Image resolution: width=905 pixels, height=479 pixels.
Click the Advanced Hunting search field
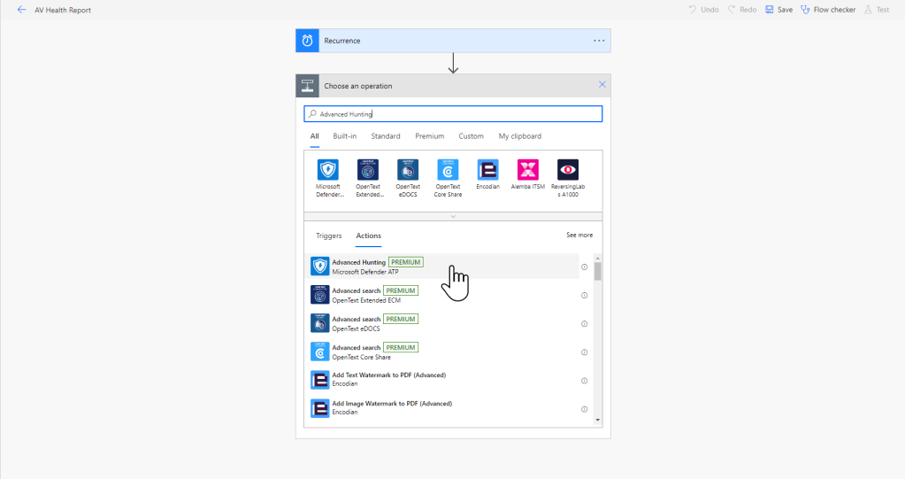(453, 114)
